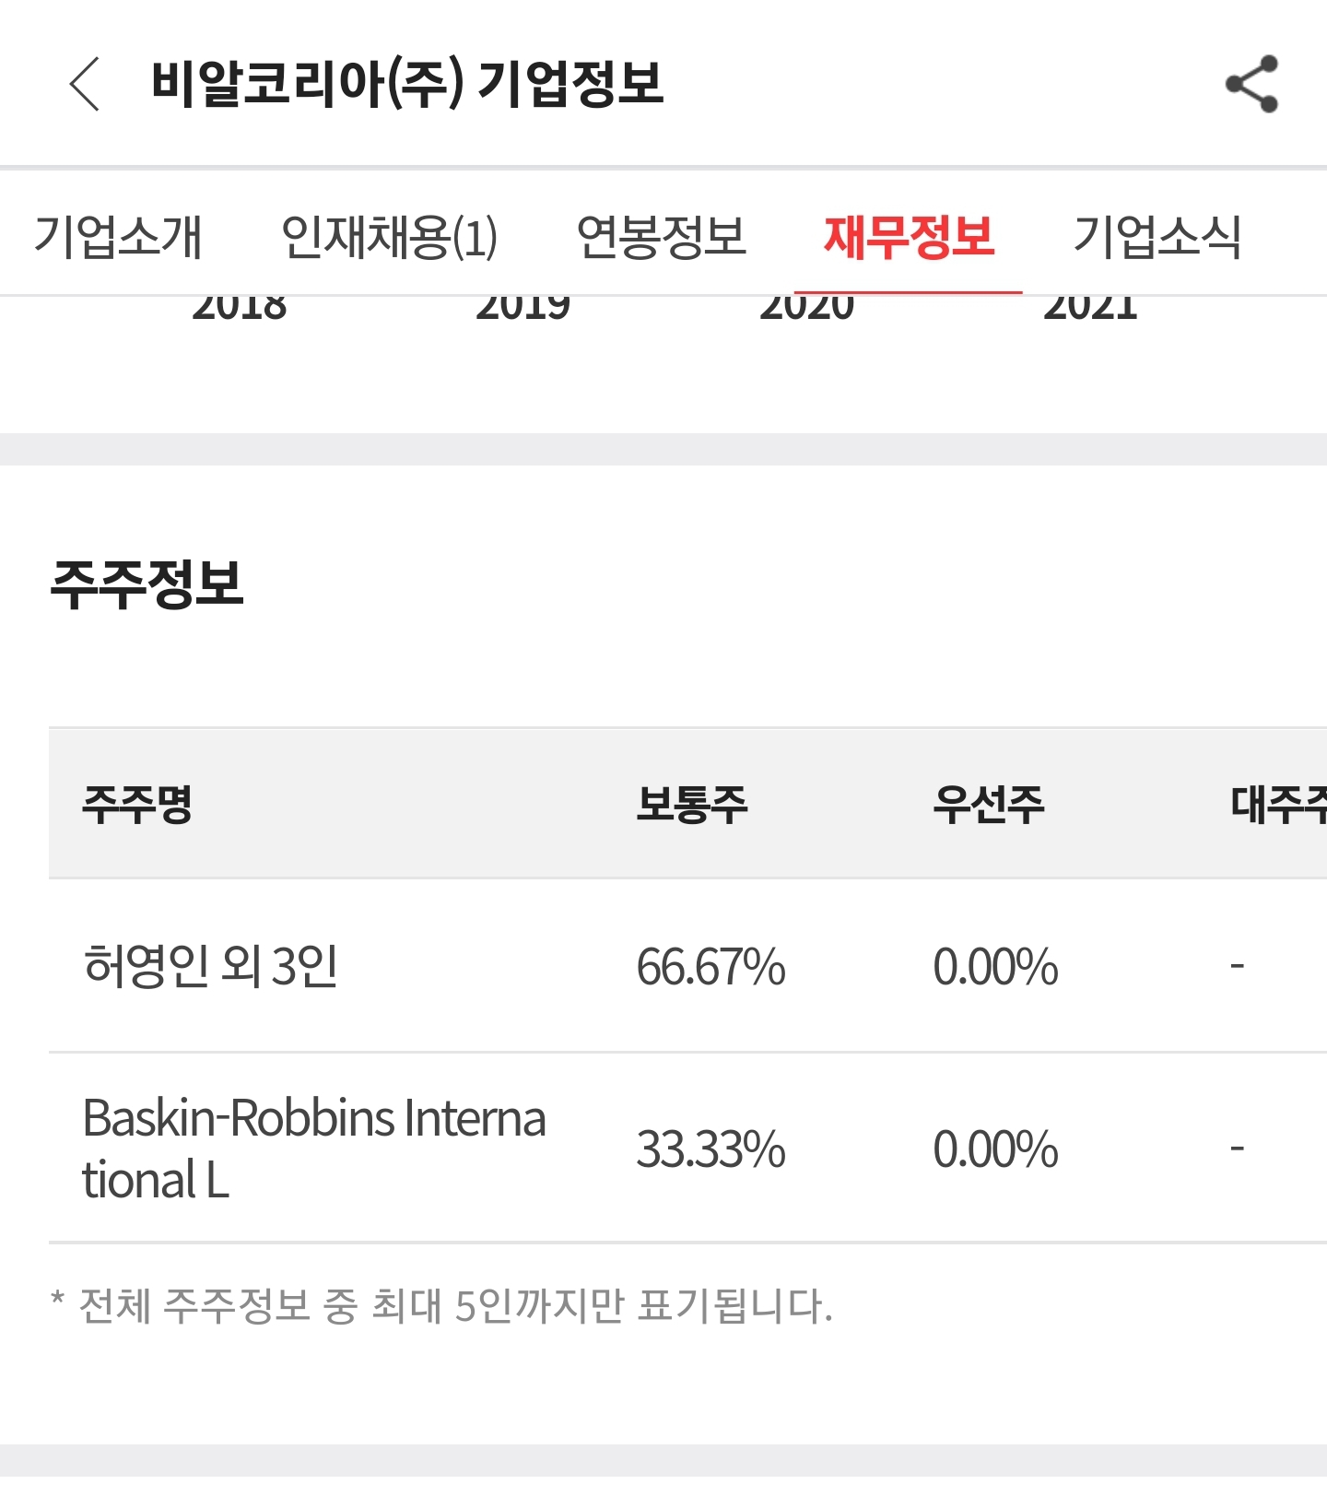
Task: Select the Baskin-Robbins International shareholder row
Action: [687, 1149]
